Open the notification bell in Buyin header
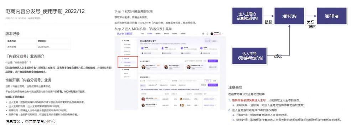This screenshot has width=352, height=133. click(207, 34)
